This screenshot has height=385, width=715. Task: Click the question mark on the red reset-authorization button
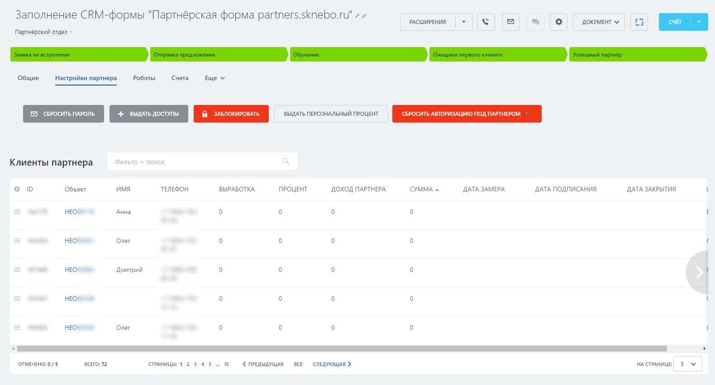pyautogui.click(x=527, y=114)
